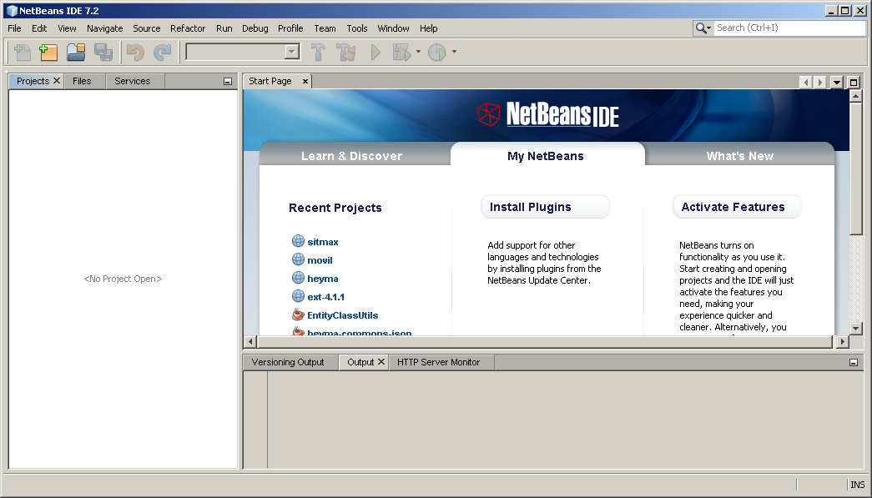Screen dimensions: 872x498
Task: Click the New Project toolbar icon
Action: pyautogui.click(x=48, y=53)
